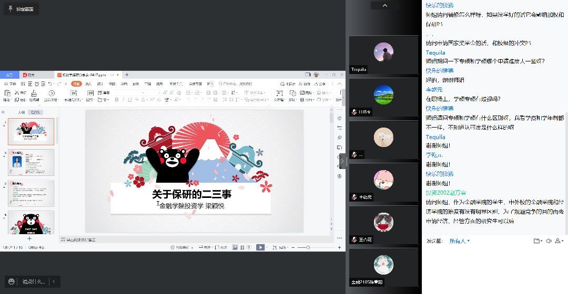Select Tequila's participant video tile
The height and width of the screenshot is (294, 568).
point(383,55)
